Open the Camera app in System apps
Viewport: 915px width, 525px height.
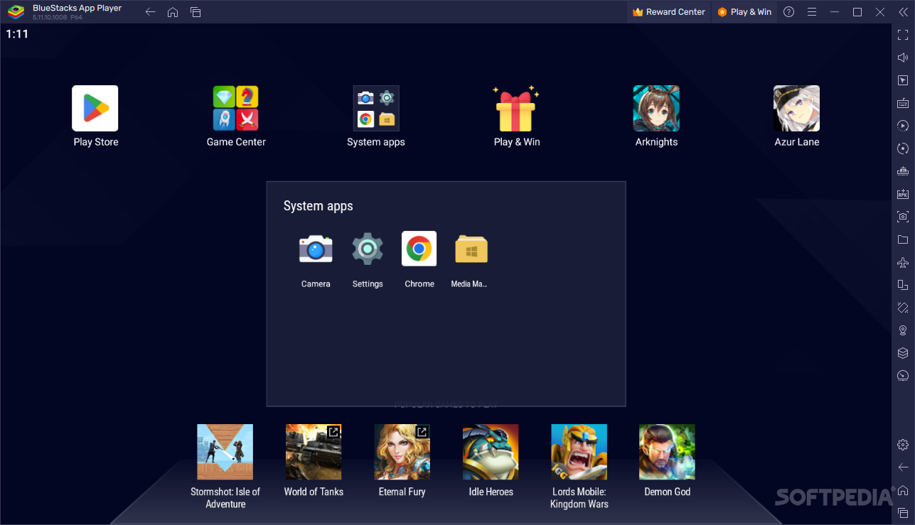click(316, 249)
